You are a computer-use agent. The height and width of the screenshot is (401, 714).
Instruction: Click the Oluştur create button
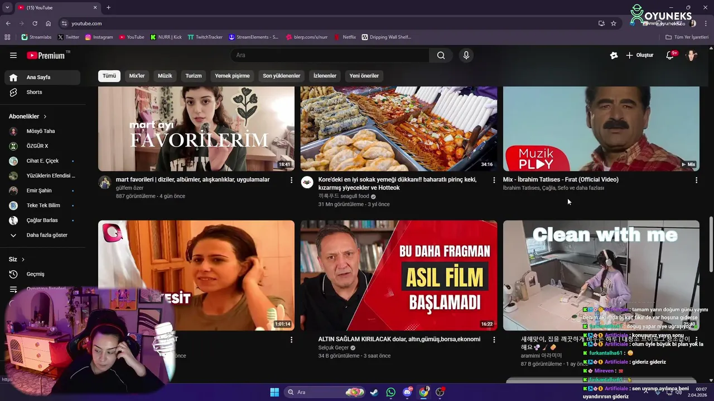(x=640, y=55)
